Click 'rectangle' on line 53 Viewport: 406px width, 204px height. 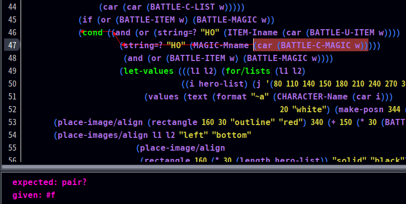pyautogui.click(x=174, y=122)
